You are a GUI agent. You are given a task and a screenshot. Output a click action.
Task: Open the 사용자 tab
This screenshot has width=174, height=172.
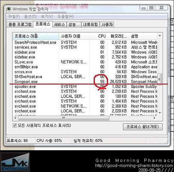(x=107, y=24)
